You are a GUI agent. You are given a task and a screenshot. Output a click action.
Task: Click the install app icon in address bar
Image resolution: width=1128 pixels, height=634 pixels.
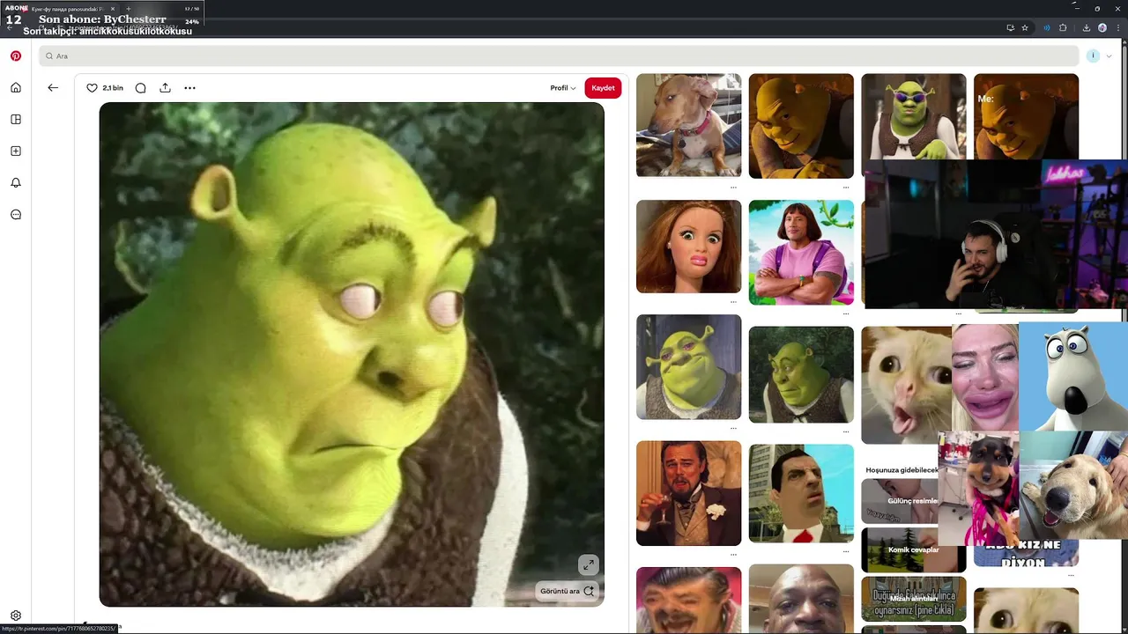pyautogui.click(x=1010, y=27)
